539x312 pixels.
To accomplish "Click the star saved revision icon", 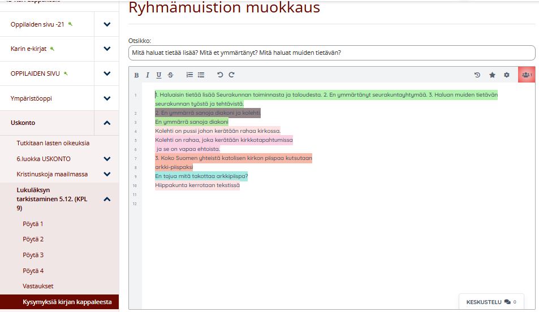I will (492, 75).
